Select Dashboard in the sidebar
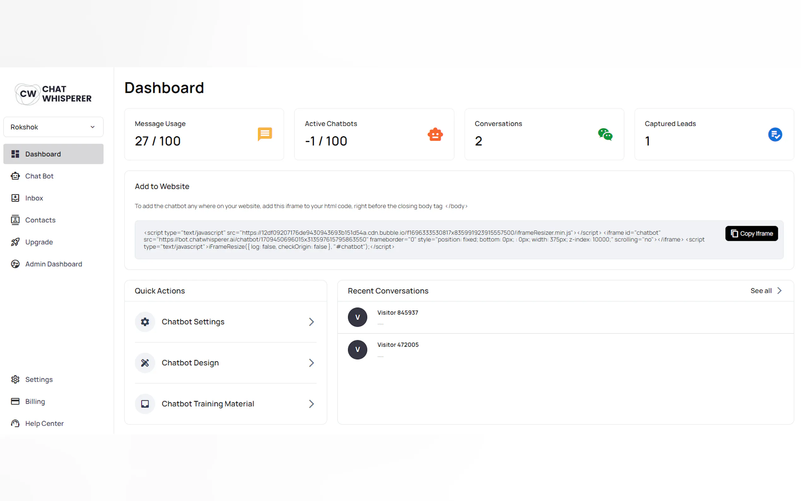The width and height of the screenshot is (801, 501). coord(43,154)
